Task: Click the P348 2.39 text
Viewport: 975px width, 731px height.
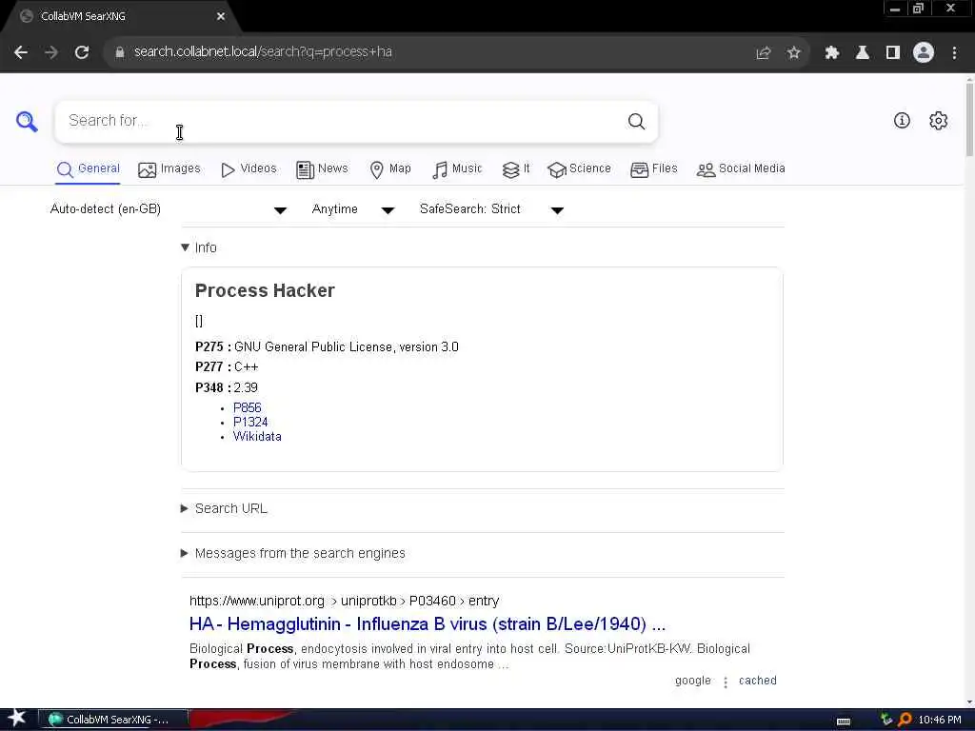Action: (227, 388)
